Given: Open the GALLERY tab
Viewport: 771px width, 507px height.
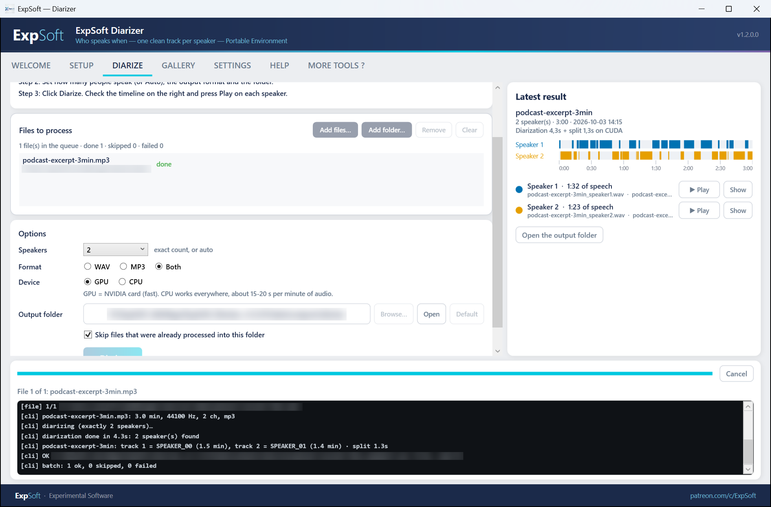Looking at the screenshot, I should click(178, 66).
